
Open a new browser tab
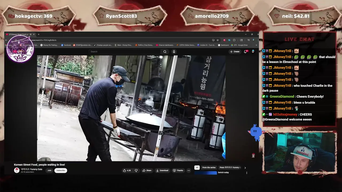[x=38, y=34]
